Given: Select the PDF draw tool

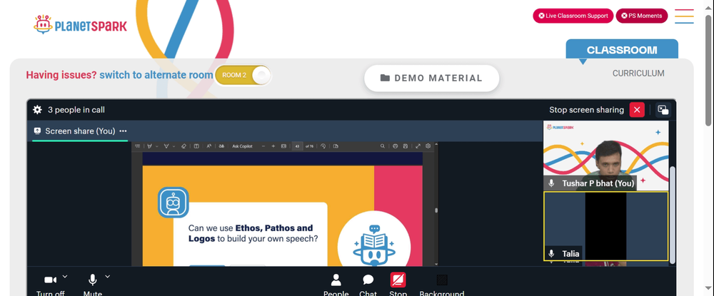Looking at the screenshot, I should tap(166, 146).
